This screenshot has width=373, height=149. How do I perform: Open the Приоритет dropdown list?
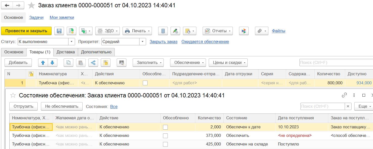coord(143,42)
